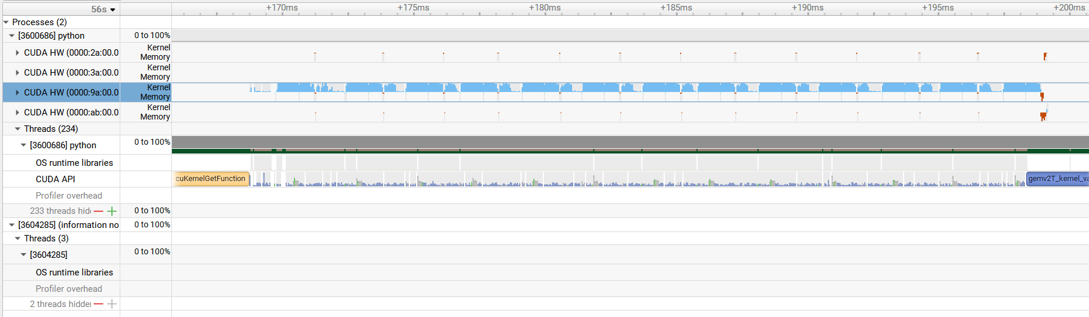The height and width of the screenshot is (317, 1089).
Task: Open the 56s time units dropdown
Action: 103,9
